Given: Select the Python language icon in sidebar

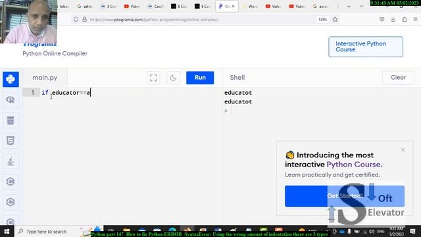Looking at the screenshot, I should [x=11, y=79].
